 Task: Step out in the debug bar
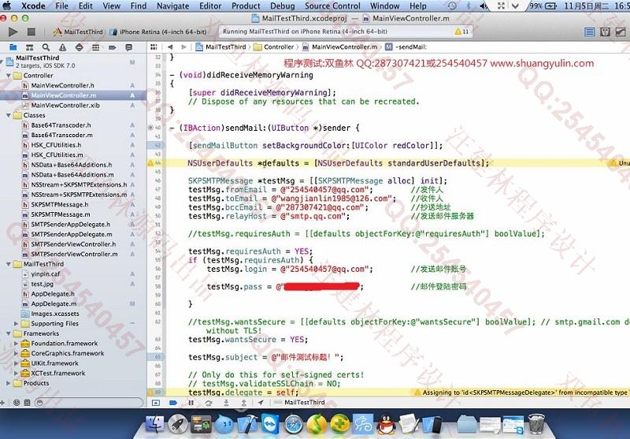243,403
